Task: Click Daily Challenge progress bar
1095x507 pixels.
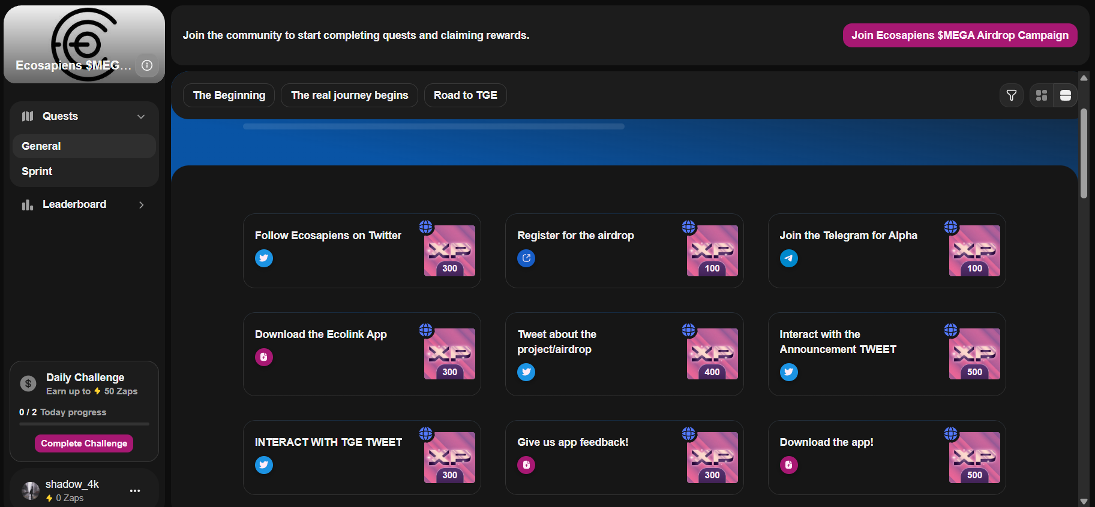Action: click(x=84, y=424)
